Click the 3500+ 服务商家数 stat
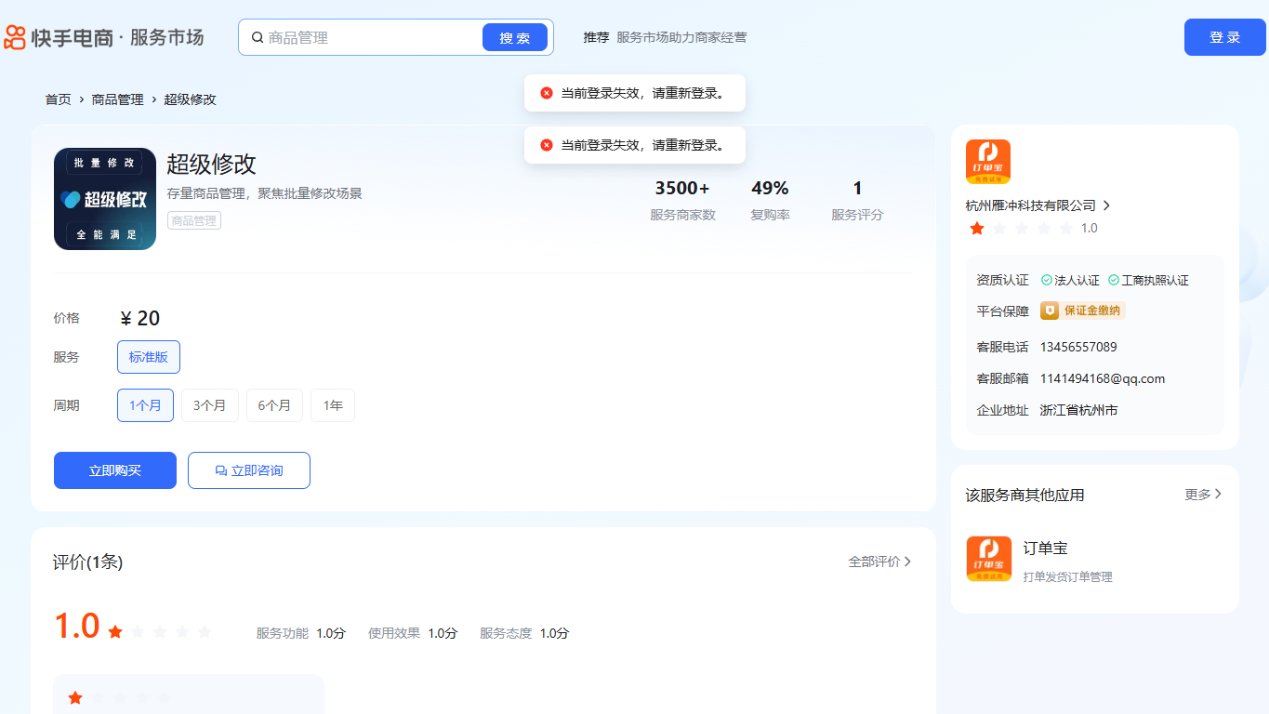The image size is (1269, 714). (x=682, y=200)
